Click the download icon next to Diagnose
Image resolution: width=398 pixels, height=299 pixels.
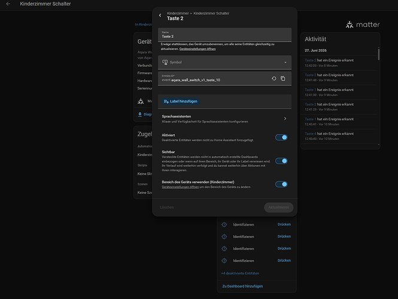[x=140, y=114]
